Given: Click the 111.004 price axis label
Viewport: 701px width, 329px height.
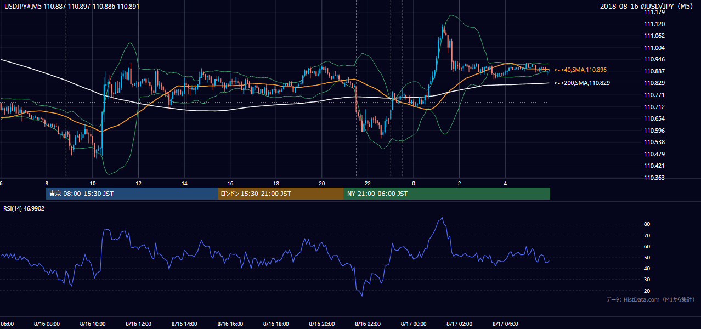Looking at the screenshot, I should point(654,48).
